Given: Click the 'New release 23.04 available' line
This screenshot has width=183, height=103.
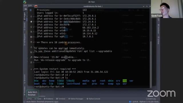Looking at the screenshot, I should 54,57.
